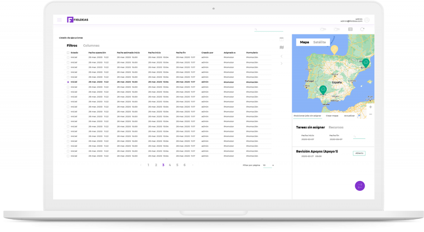Image resolution: width=424 pixels, height=232 pixels.
Task: Open the table view icon in the top toolbar
Action: (x=350, y=29)
